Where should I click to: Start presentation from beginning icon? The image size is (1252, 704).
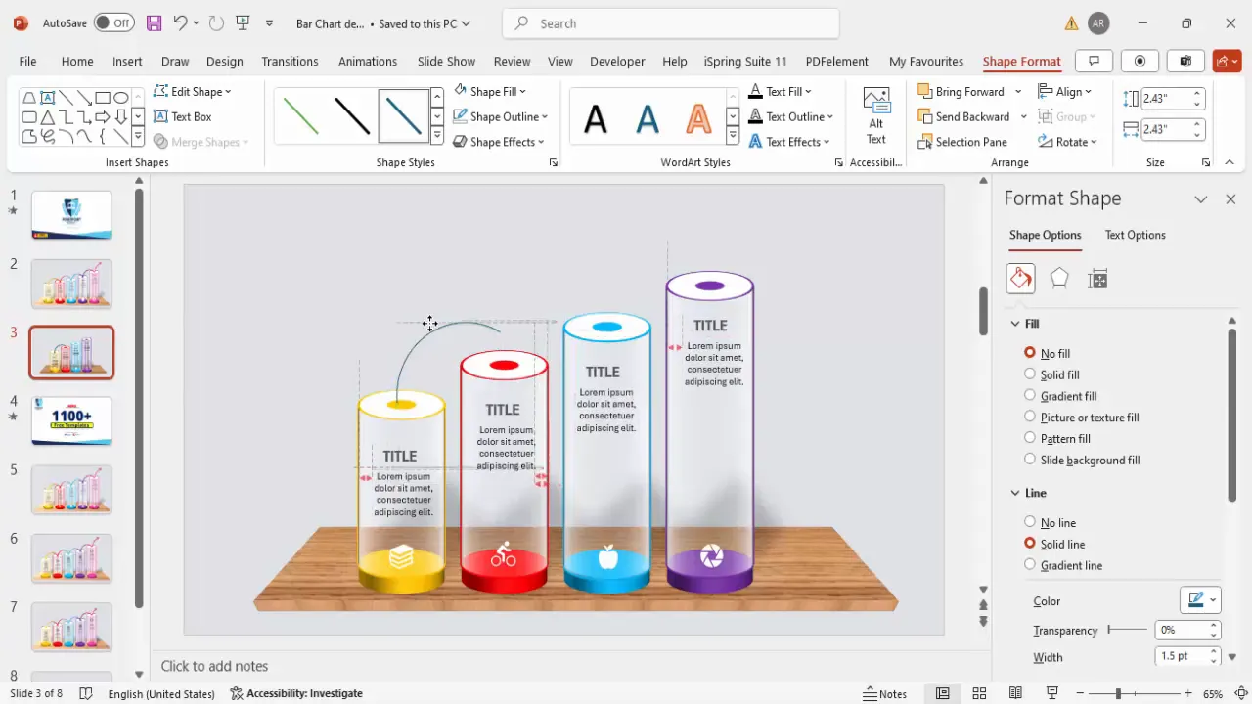tap(243, 22)
